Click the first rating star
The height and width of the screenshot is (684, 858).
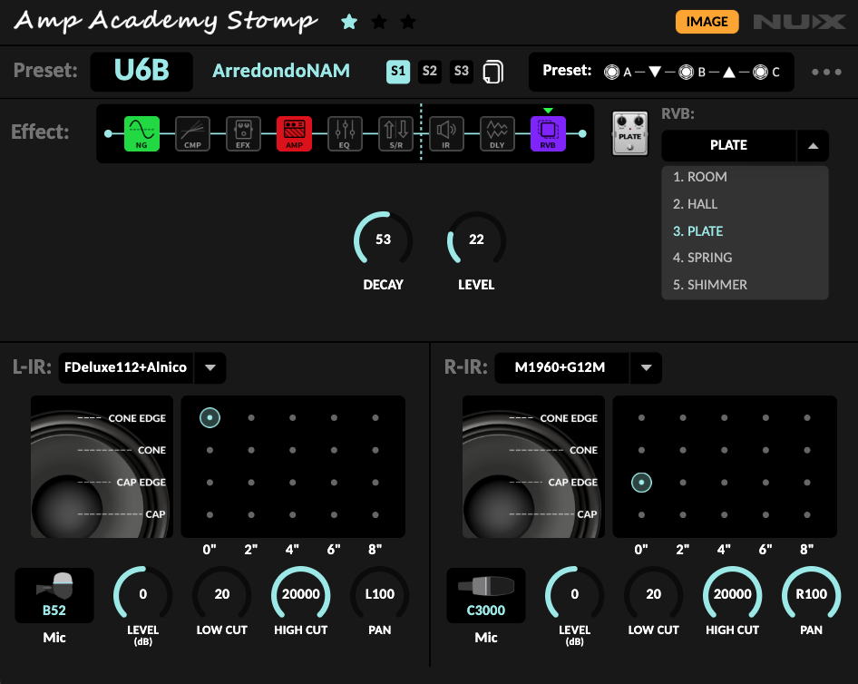[349, 22]
